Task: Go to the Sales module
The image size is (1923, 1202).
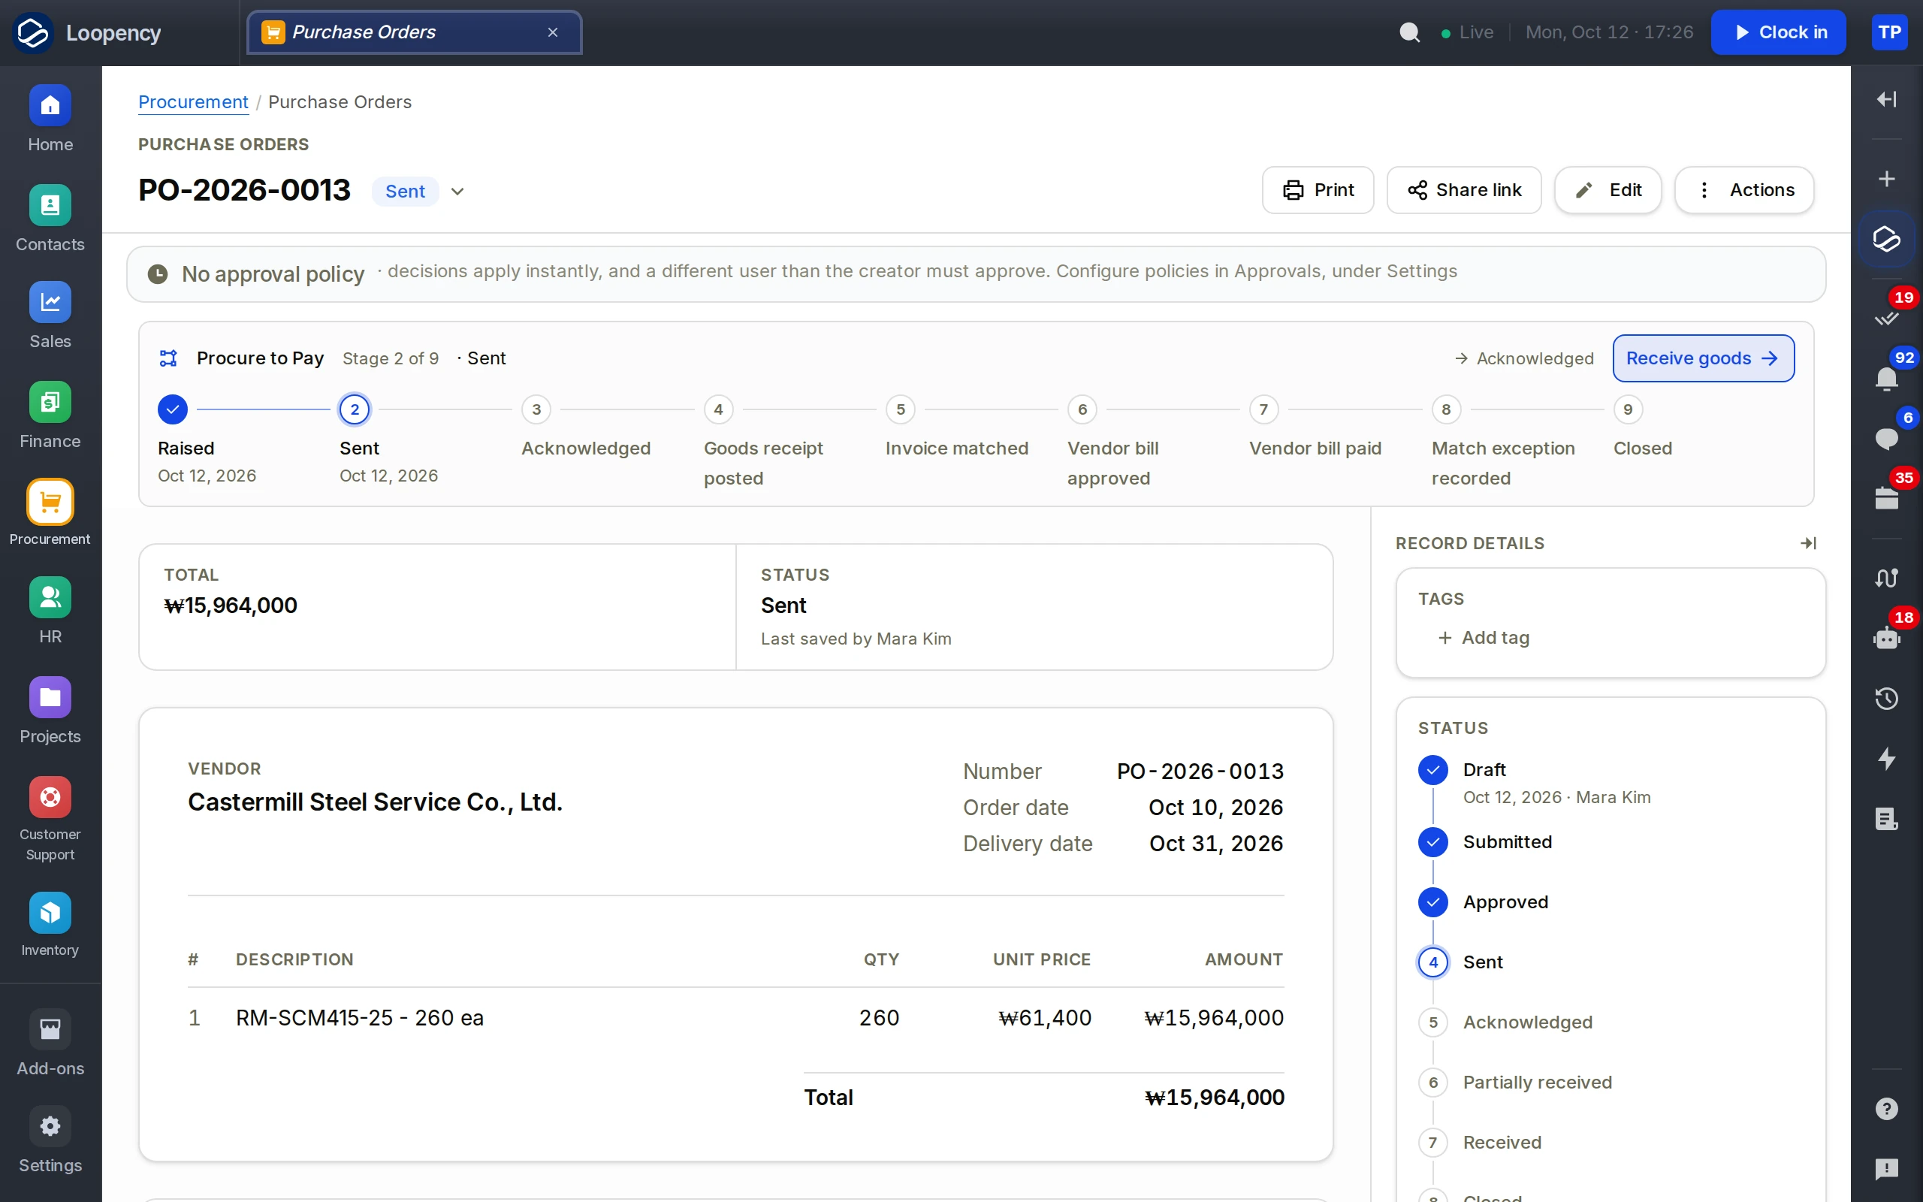Action: coord(50,316)
